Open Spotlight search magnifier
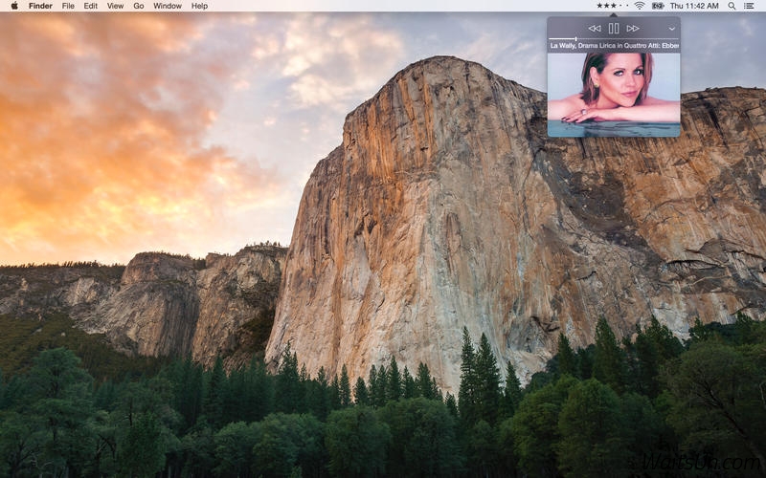Image resolution: width=766 pixels, height=478 pixels. (732, 6)
